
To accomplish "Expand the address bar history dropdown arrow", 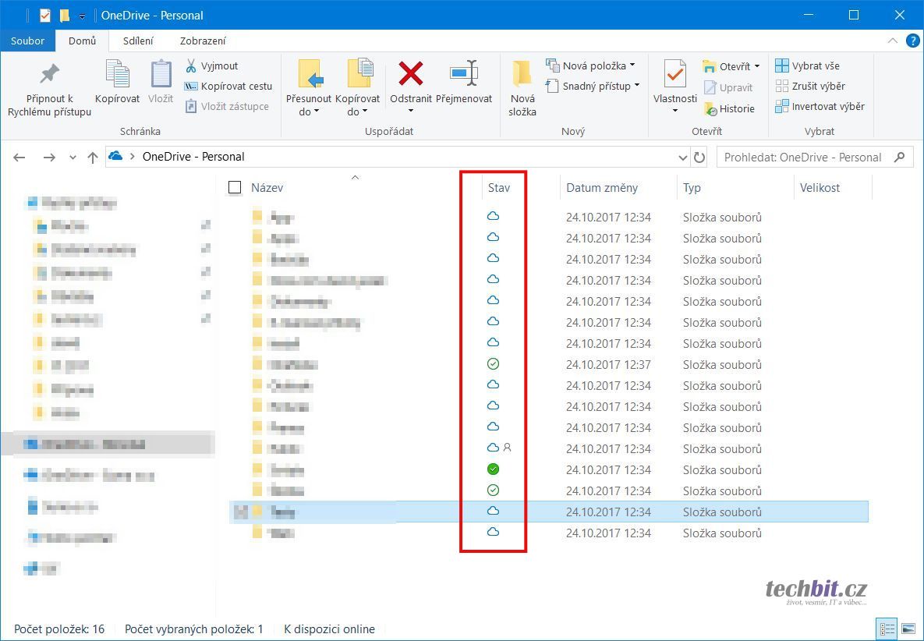I will click(683, 157).
